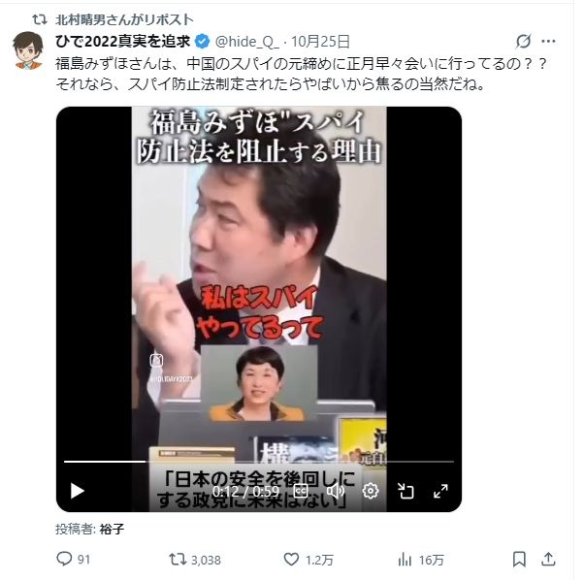The height and width of the screenshot is (580, 584).
Task: Repost the tweet with 3,038 reposts
Action: pyautogui.click(x=195, y=560)
